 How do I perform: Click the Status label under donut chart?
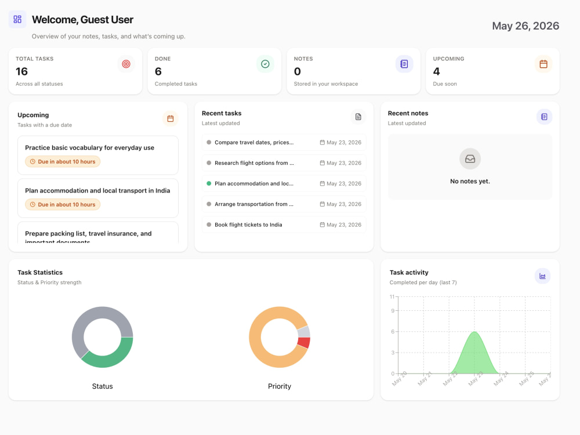click(103, 386)
